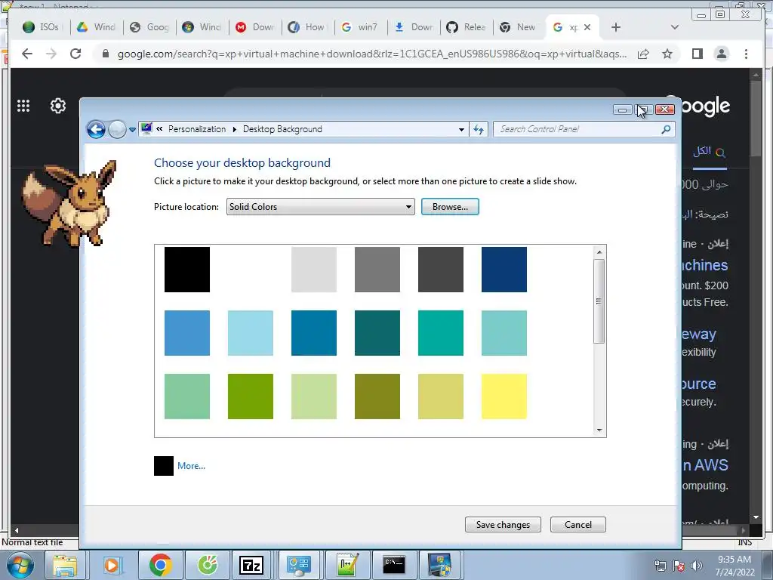Click Desktop Background breadcrumb
The width and height of the screenshot is (773, 580).
click(282, 129)
